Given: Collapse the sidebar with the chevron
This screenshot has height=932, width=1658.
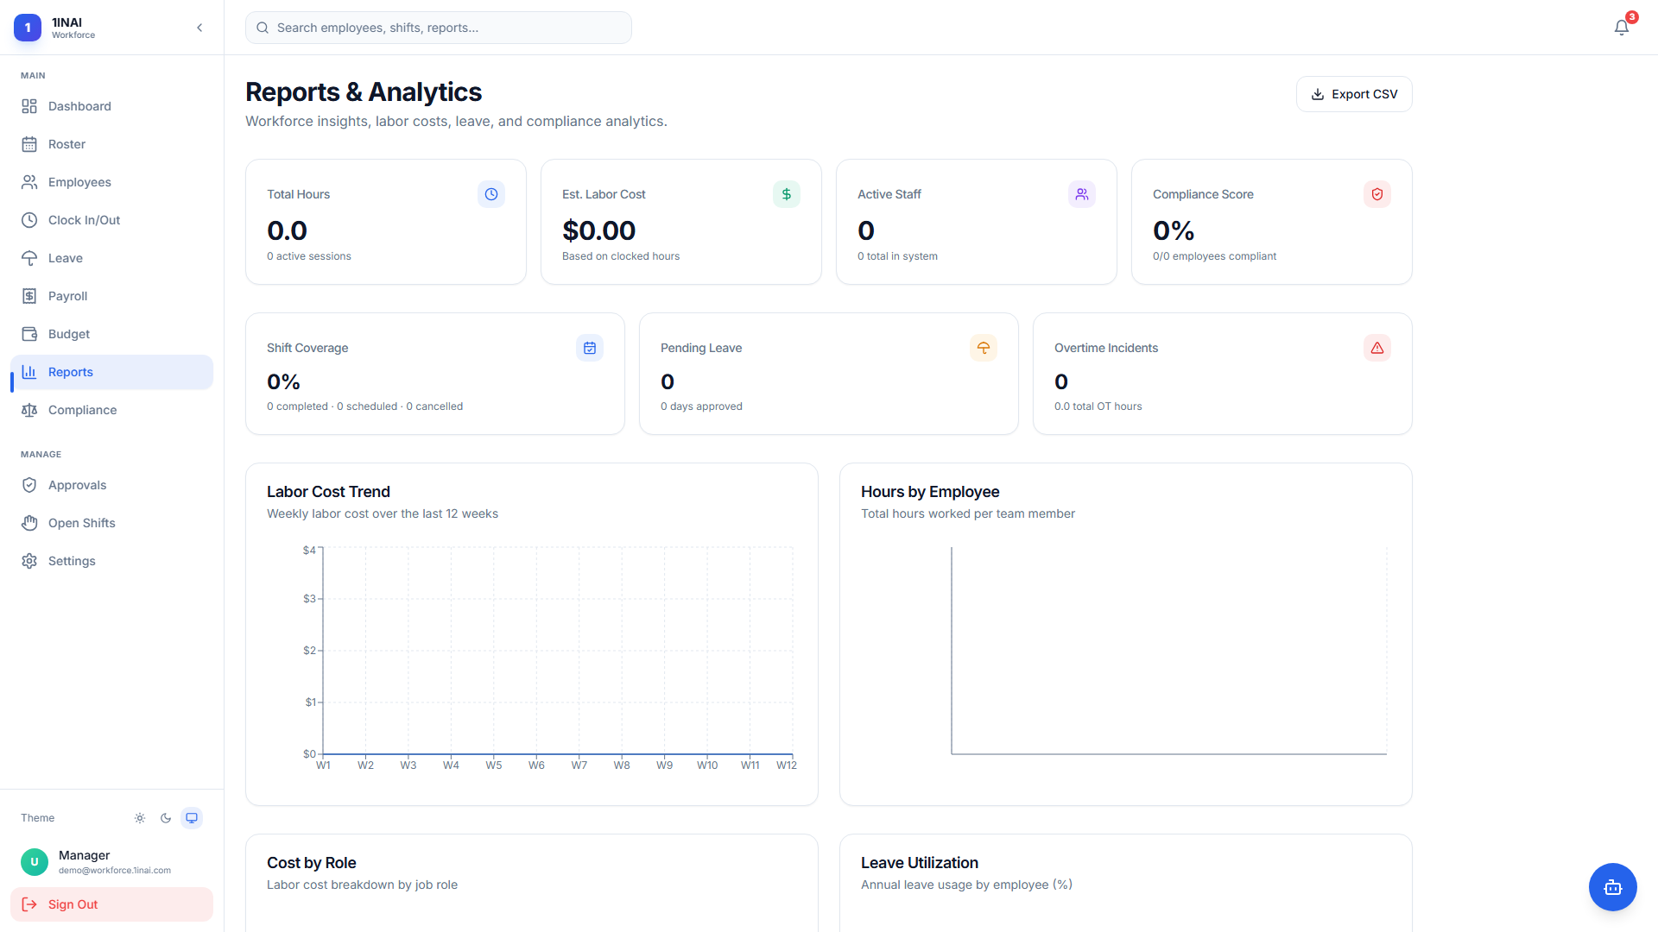Looking at the screenshot, I should pyautogui.click(x=199, y=28).
